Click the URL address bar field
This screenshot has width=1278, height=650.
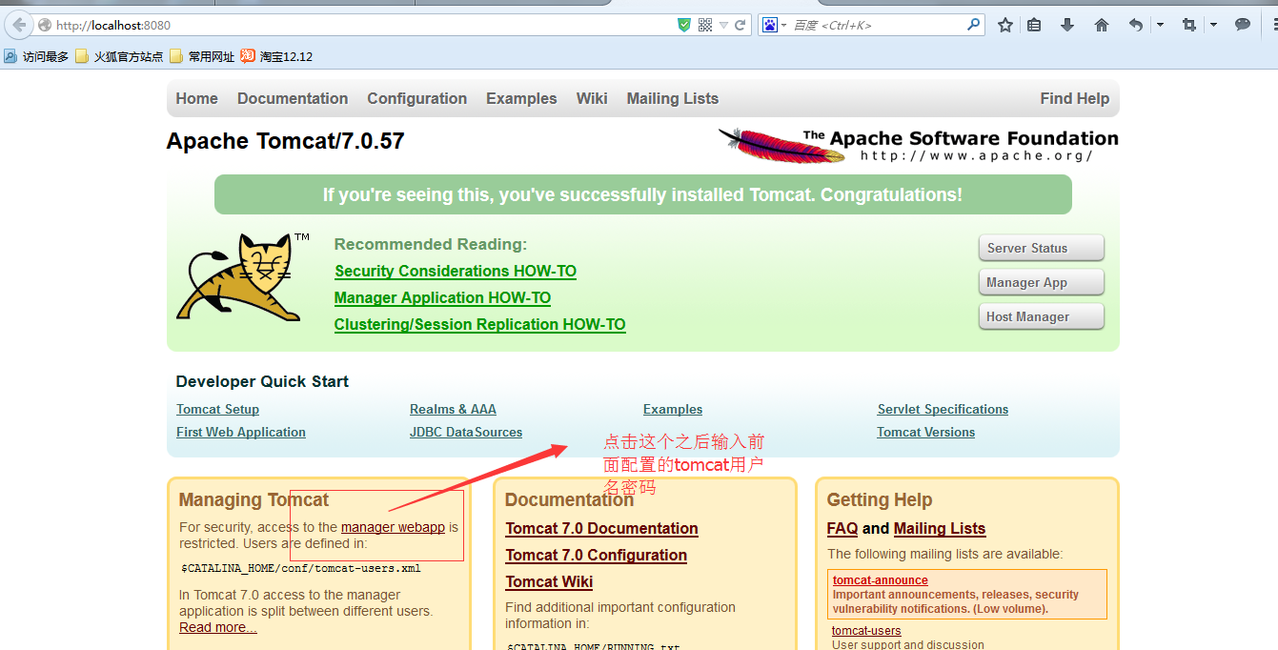click(362, 25)
